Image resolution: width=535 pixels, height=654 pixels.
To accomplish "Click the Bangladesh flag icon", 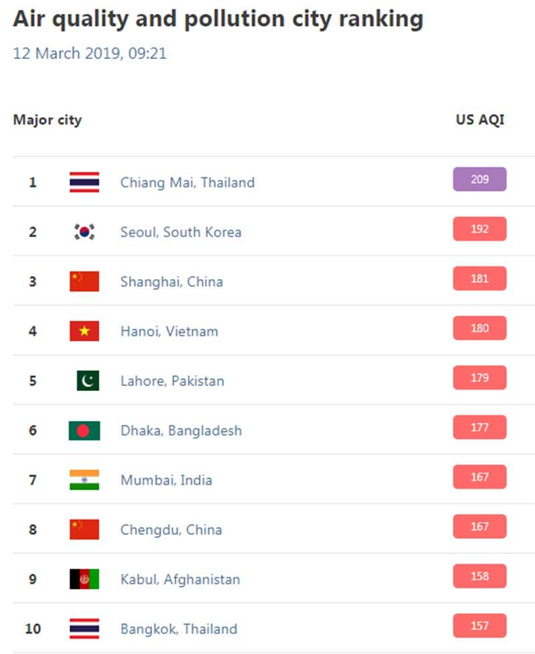I will 84,430.
